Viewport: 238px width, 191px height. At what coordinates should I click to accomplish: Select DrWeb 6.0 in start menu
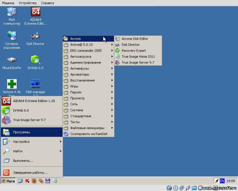click(x=32, y=110)
